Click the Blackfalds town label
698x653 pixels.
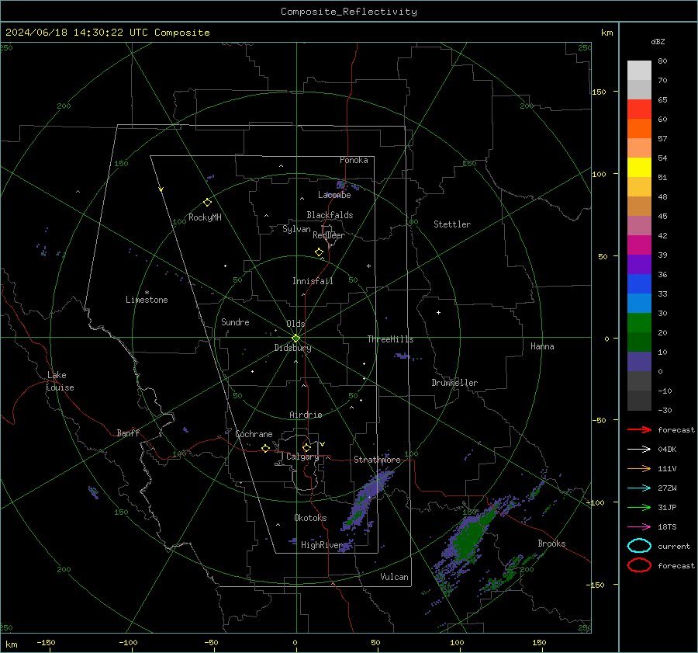tap(330, 215)
